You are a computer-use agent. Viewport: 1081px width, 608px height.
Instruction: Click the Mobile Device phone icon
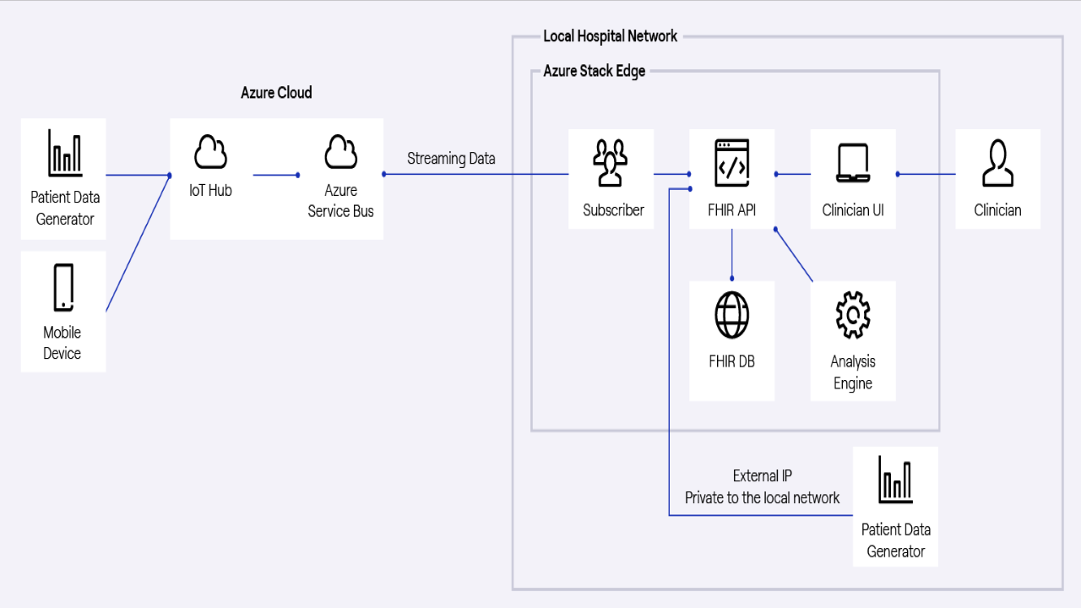click(63, 288)
